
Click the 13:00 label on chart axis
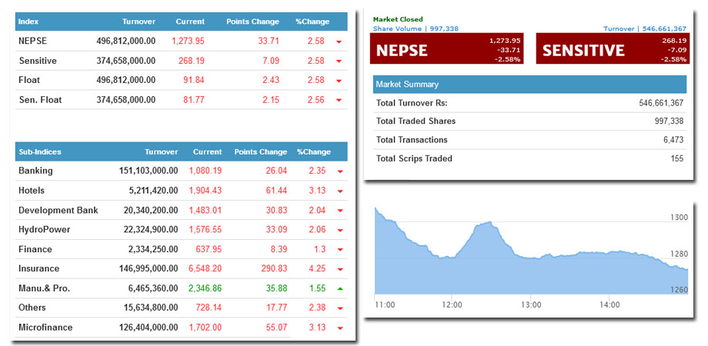(x=532, y=305)
